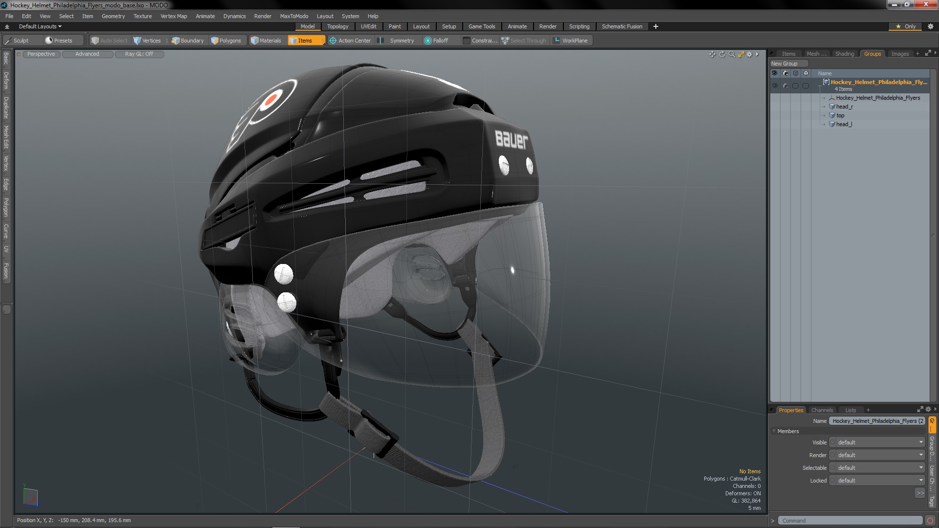This screenshot has height=528, width=939.
Task: Switch to the Channels tab
Action: [822, 410]
